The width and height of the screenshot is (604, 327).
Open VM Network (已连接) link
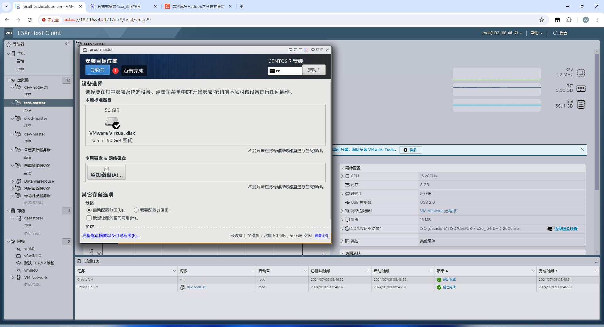point(439,211)
